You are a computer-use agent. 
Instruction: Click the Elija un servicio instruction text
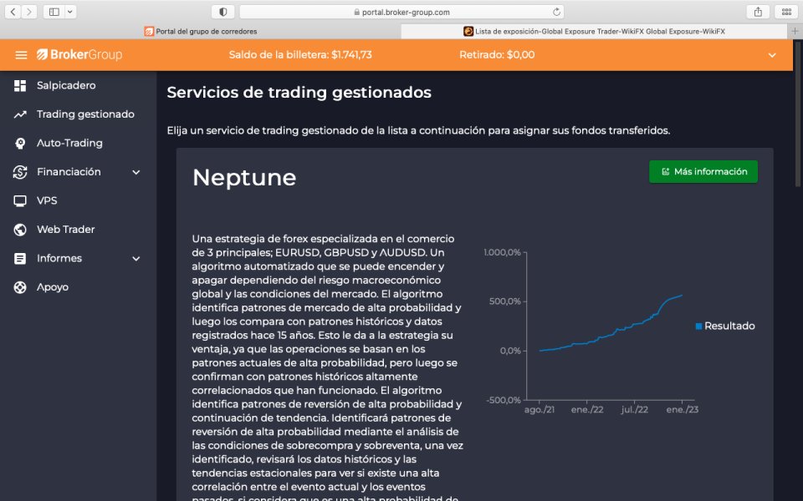(418, 130)
